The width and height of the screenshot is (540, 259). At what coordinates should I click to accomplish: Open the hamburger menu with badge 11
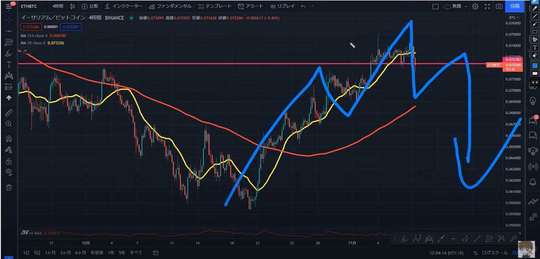[x=8, y=6]
